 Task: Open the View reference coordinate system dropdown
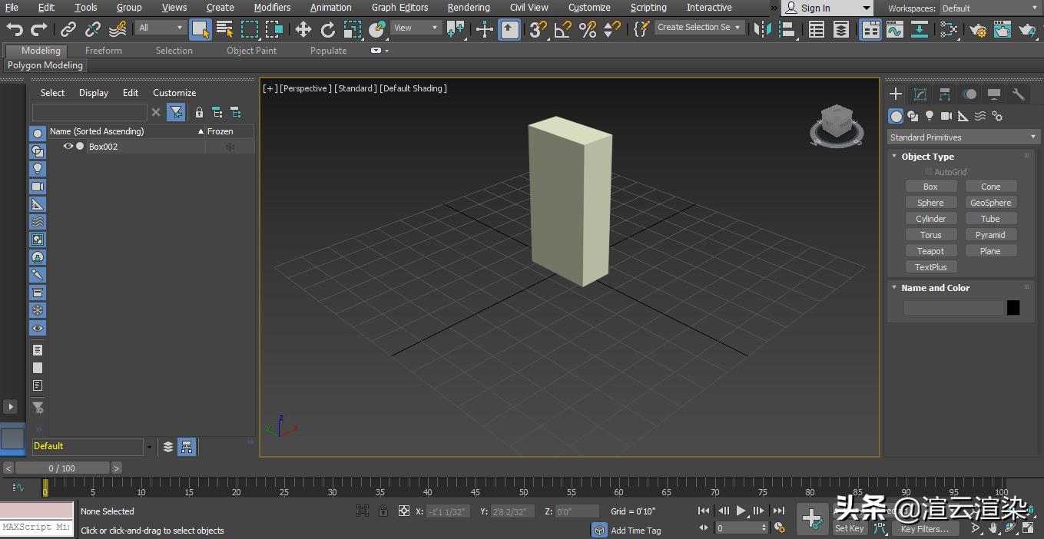415,27
